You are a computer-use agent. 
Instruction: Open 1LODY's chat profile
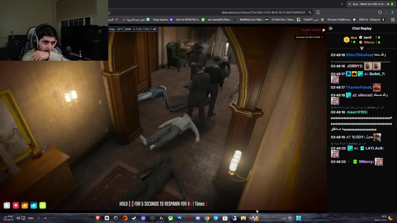point(358,137)
